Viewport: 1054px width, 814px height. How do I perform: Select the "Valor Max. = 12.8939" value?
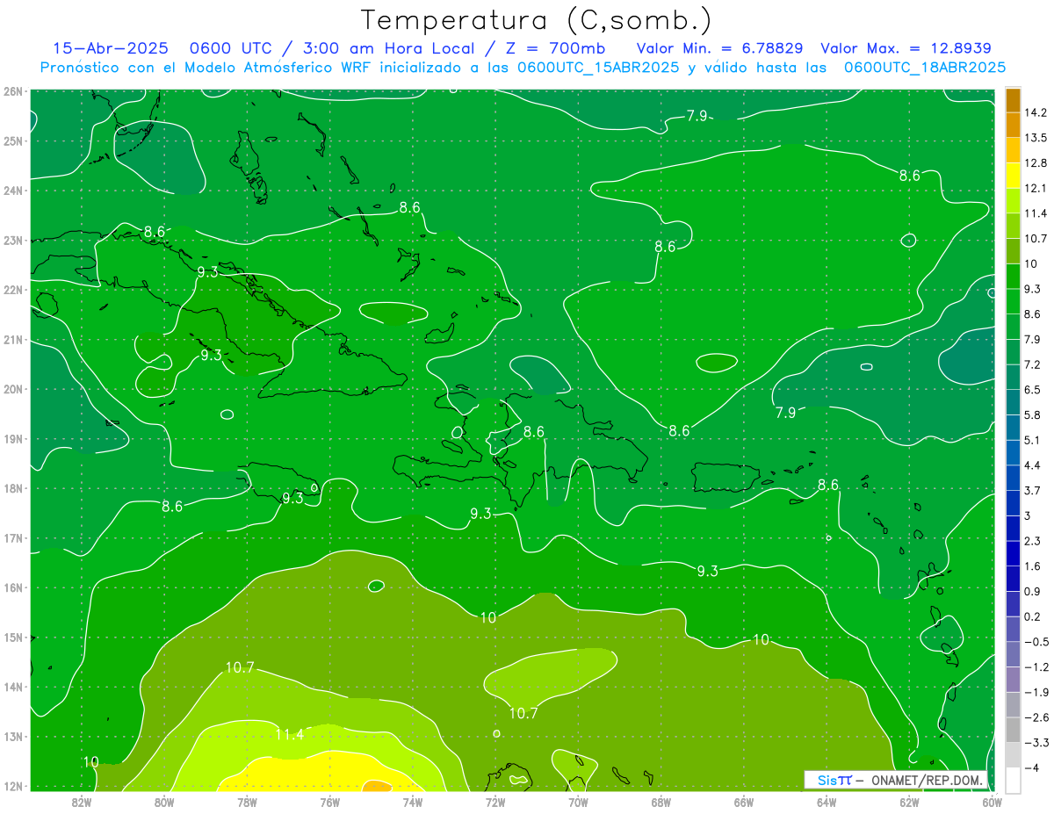(906, 48)
